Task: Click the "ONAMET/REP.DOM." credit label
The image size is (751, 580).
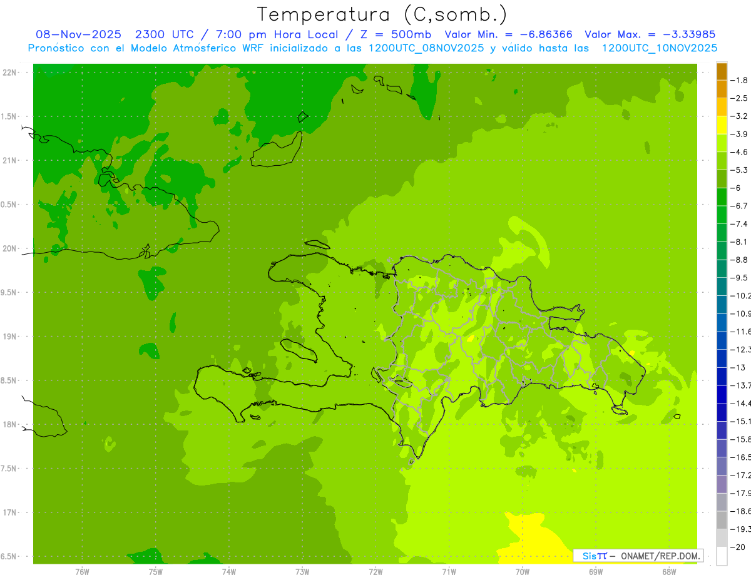Action: [660, 556]
